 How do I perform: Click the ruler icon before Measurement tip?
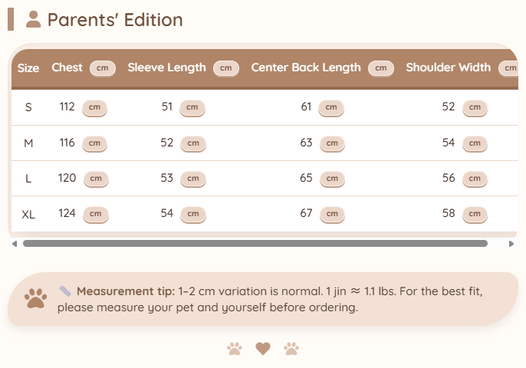pos(65,291)
